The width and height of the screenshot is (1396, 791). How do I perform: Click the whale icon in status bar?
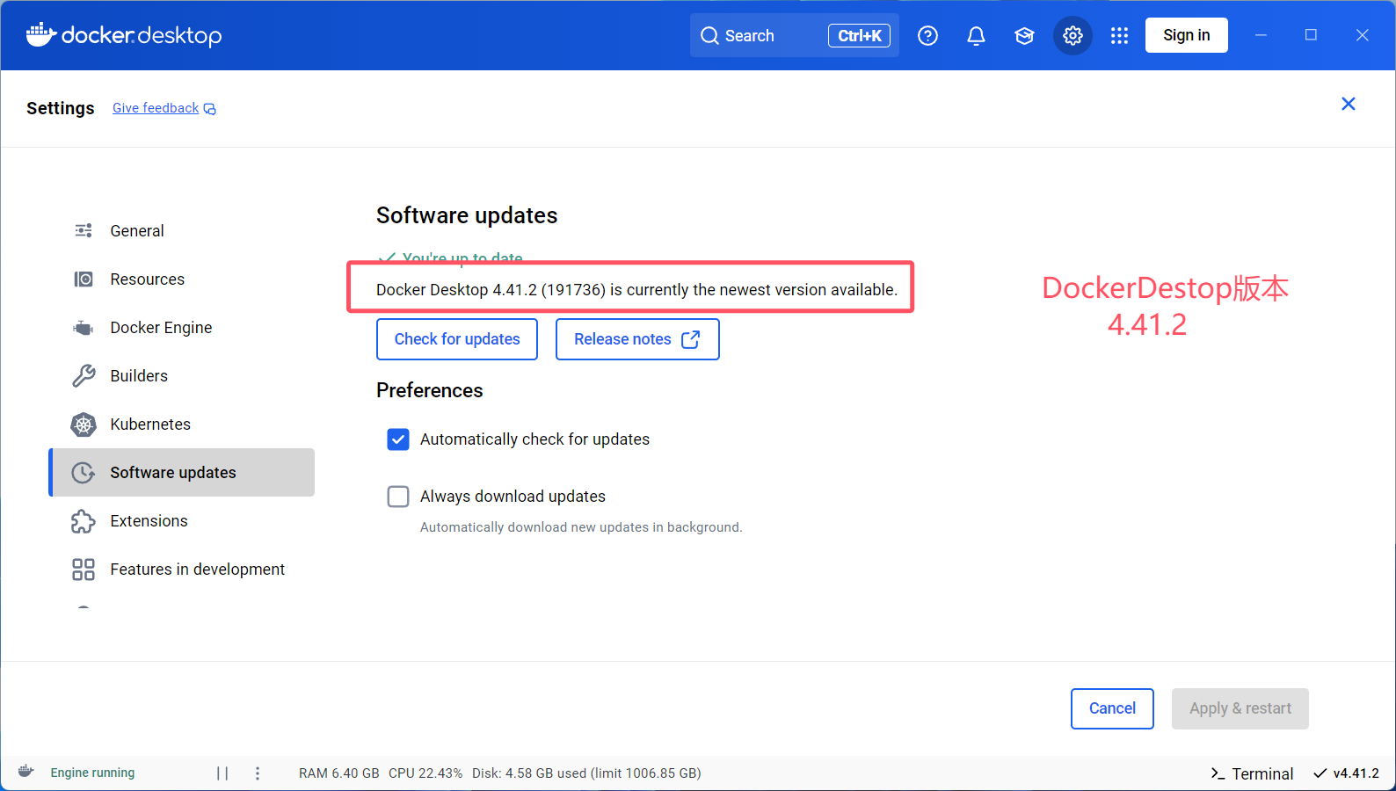(26, 772)
